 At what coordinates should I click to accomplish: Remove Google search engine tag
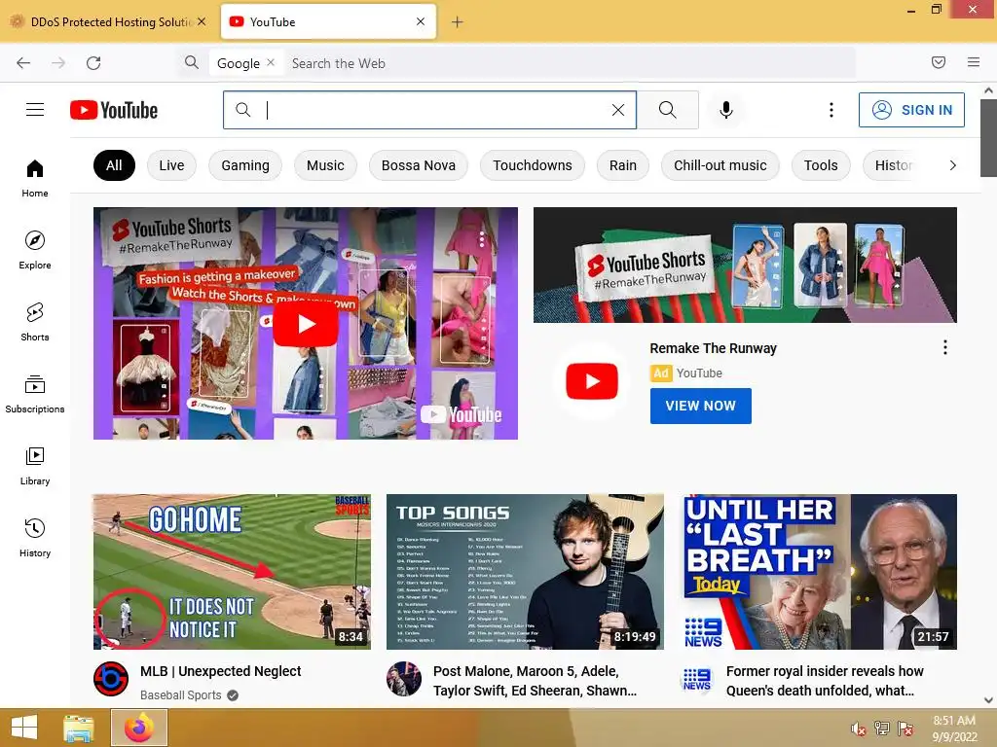271,62
